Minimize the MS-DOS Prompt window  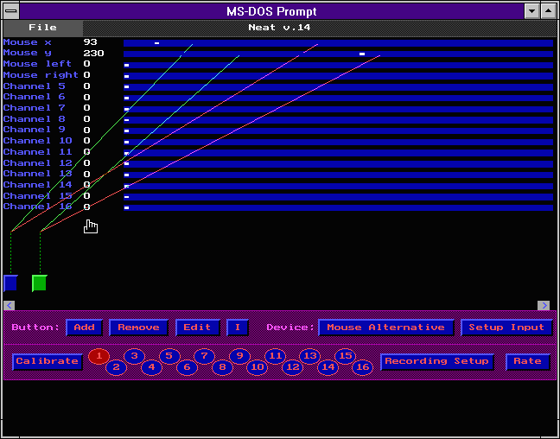531,11
